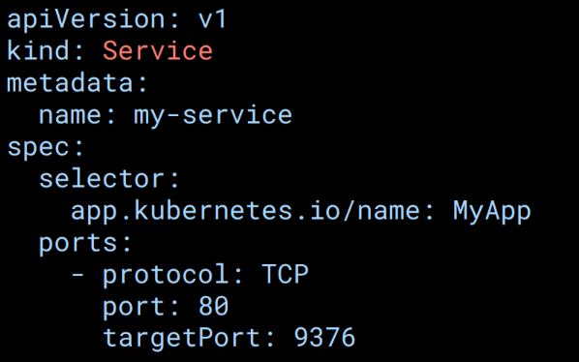The height and width of the screenshot is (362, 579).
Task: Select the targetPort value 9376
Action: click(x=324, y=338)
